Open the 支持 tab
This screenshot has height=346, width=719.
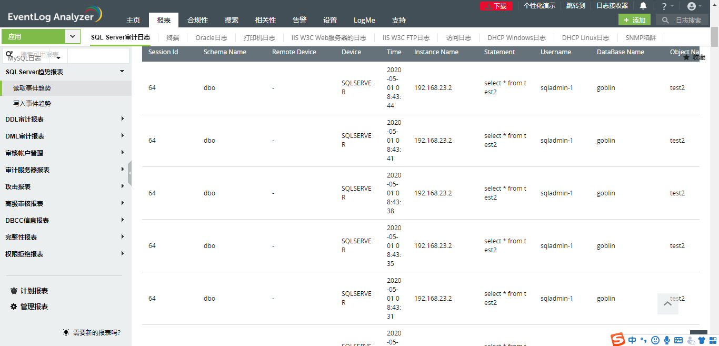[x=399, y=21]
